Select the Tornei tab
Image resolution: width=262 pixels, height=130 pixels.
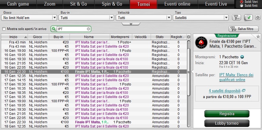143,4
